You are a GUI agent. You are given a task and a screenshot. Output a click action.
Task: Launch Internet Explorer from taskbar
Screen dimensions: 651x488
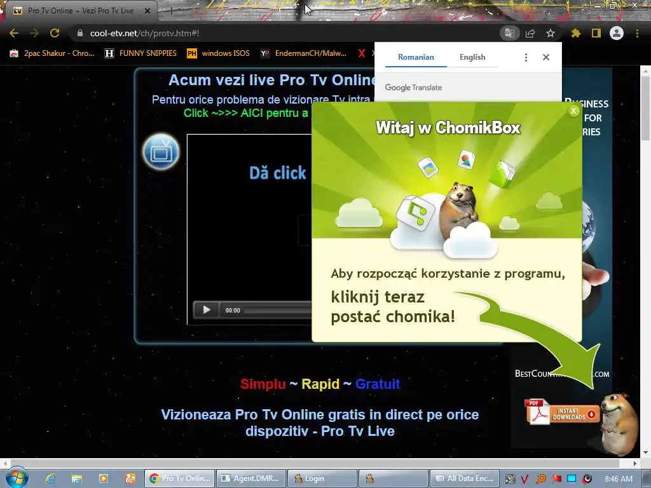pos(50,478)
